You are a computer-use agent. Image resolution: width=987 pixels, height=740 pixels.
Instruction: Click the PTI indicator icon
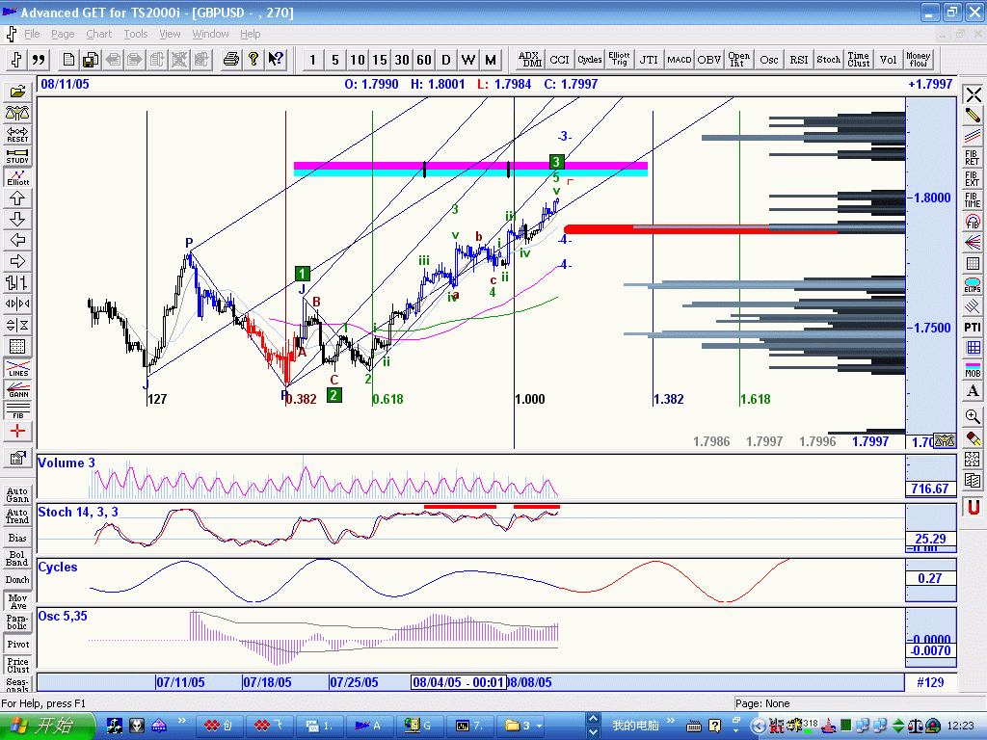coord(973,327)
